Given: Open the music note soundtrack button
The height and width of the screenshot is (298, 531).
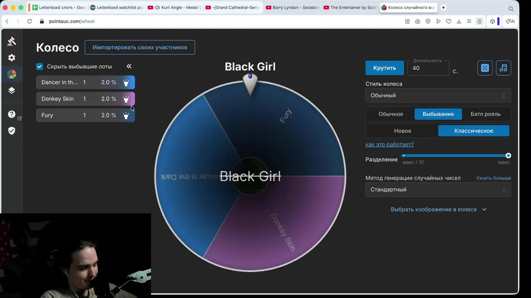Looking at the screenshot, I should click(x=503, y=68).
